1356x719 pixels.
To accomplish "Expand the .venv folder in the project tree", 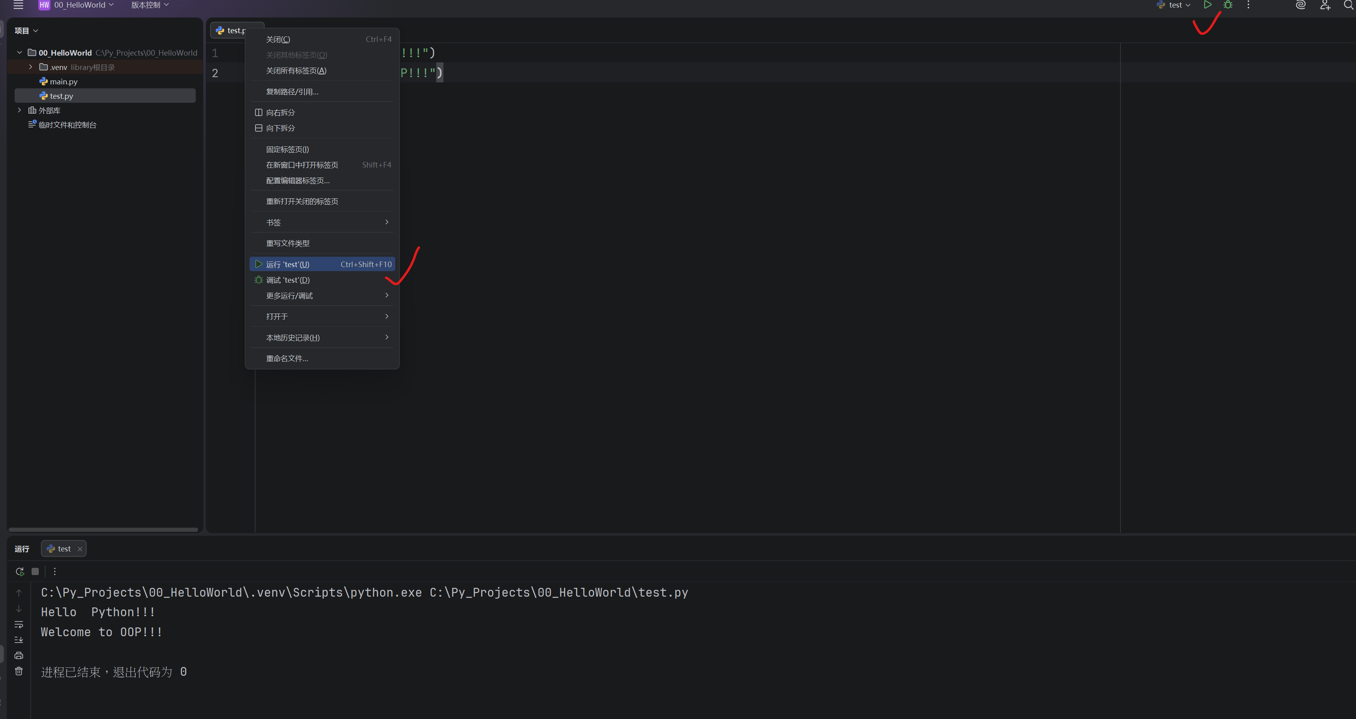I will (30, 67).
